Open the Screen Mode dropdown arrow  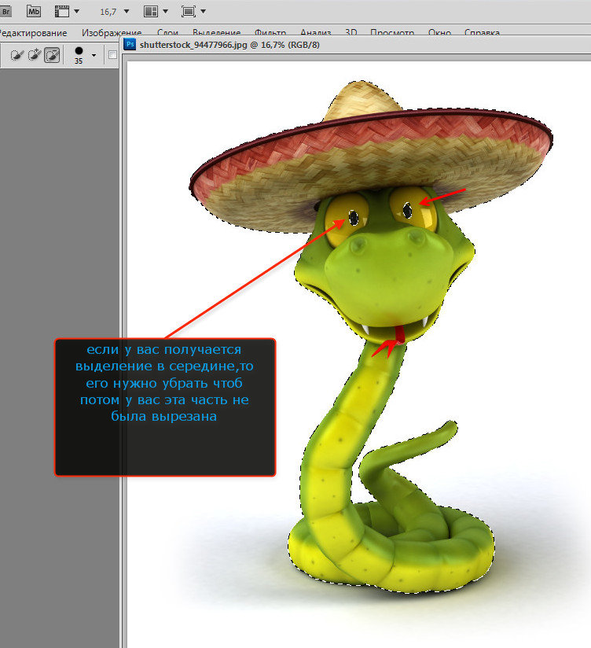[203, 12]
